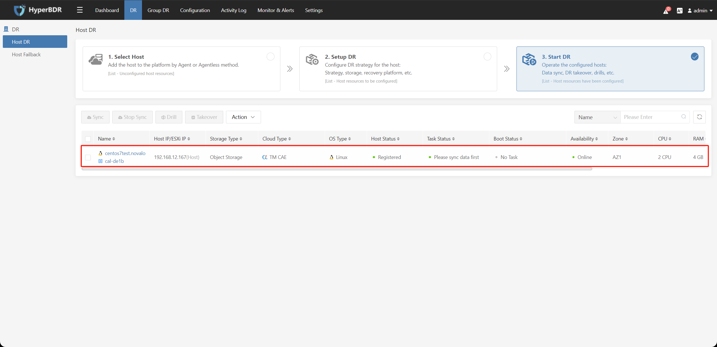
Task: Click the double arrow after Select Host
Action: (x=290, y=69)
